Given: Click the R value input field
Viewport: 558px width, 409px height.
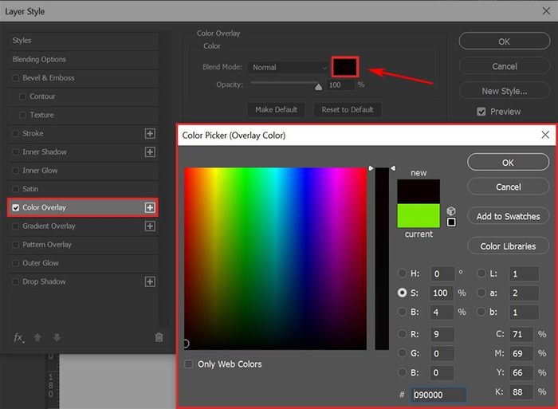Looking at the screenshot, I should click(442, 334).
